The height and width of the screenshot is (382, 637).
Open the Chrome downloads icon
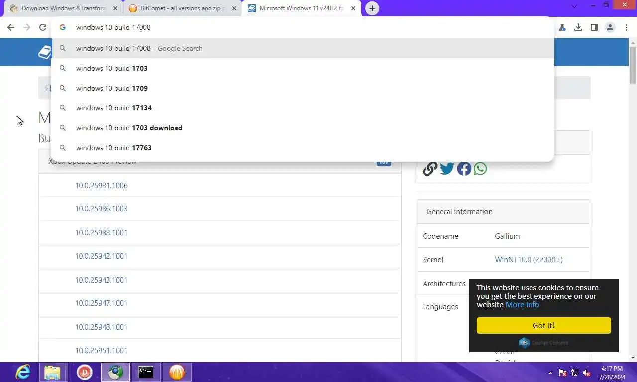pyautogui.click(x=578, y=27)
